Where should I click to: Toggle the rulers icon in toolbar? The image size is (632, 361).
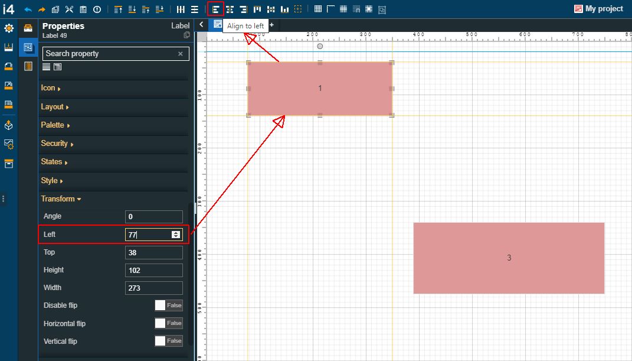tap(330, 9)
